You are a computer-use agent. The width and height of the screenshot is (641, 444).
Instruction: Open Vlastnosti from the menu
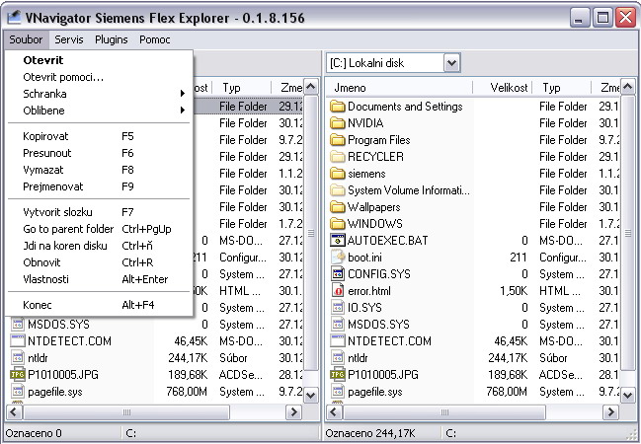(x=99, y=279)
